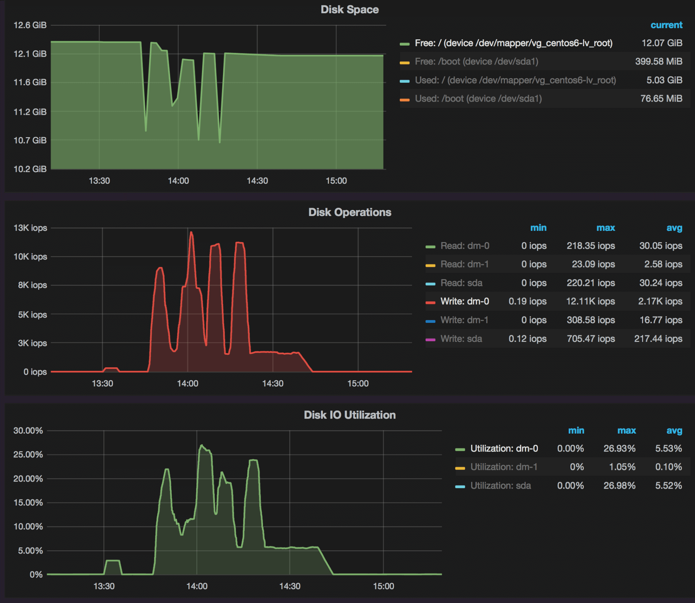The image size is (695, 603).
Task: Click cyan swatch beside Used: / root legend
Action: (405, 81)
